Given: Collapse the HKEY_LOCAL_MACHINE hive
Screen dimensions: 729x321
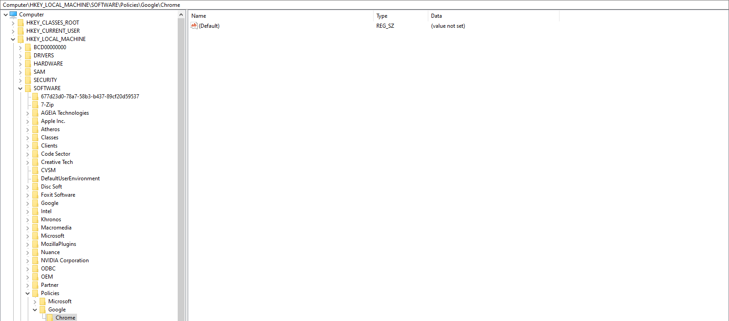Looking at the screenshot, I should coord(13,39).
